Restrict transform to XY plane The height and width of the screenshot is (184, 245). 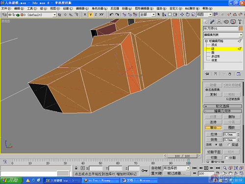point(101,15)
